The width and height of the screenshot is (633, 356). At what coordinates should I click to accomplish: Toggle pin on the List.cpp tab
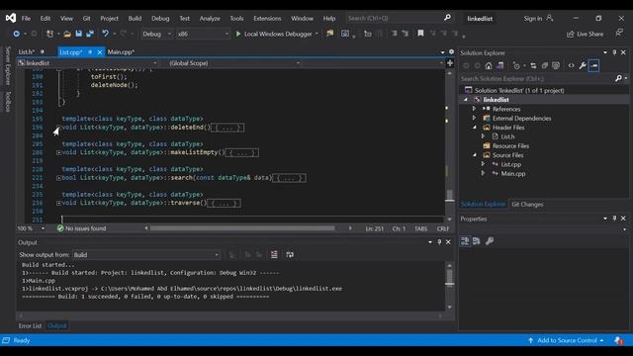coord(90,52)
